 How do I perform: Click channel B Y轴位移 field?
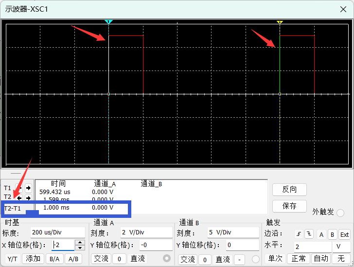(x=243, y=245)
